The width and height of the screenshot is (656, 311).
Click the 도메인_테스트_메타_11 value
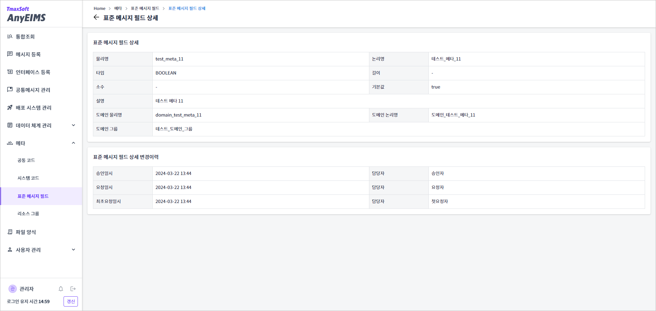pos(453,115)
